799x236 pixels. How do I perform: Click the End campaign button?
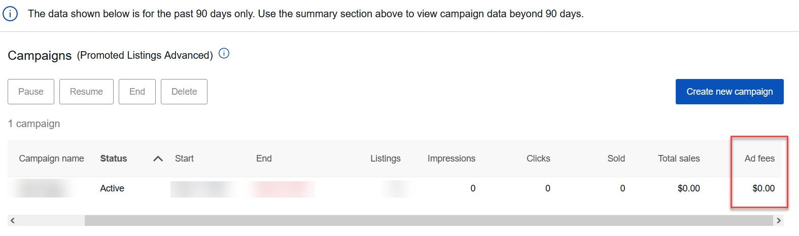[137, 92]
